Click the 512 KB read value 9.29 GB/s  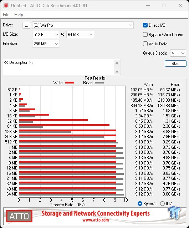[x=172, y=142]
